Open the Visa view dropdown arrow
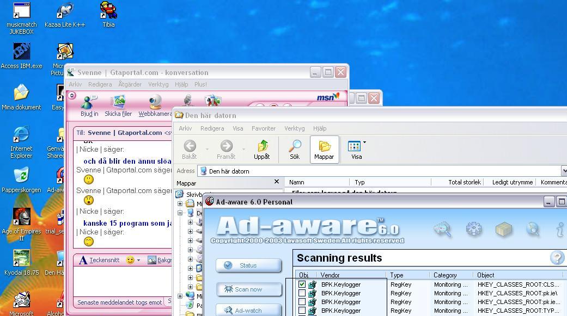Image resolution: width=567 pixels, height=316 pixels. [364, 142]
